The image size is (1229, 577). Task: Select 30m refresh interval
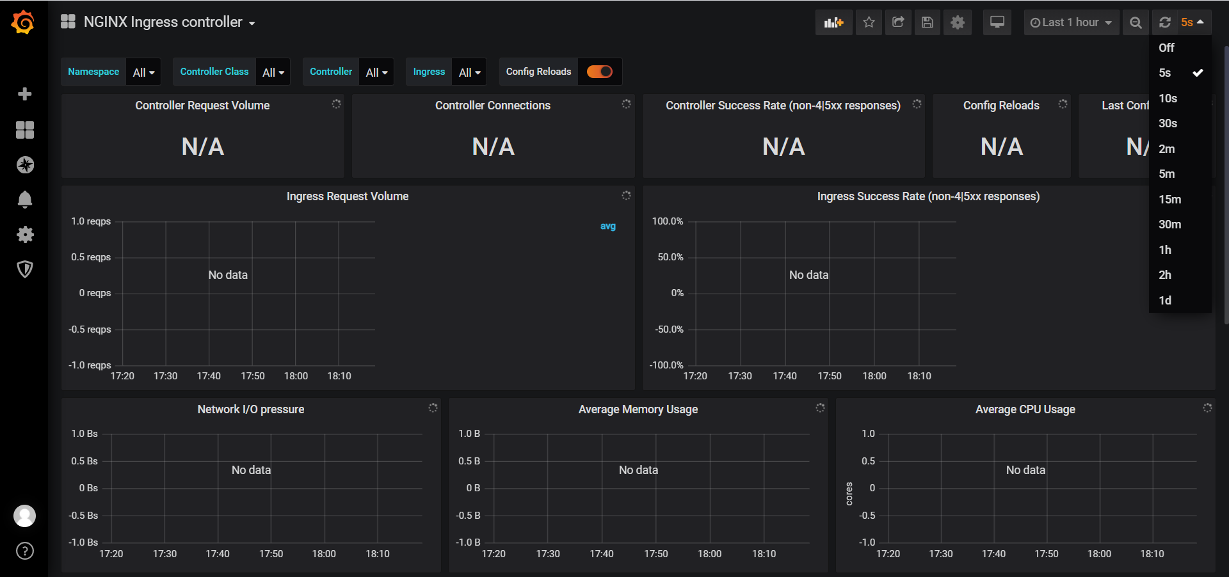coord(1180,225)
